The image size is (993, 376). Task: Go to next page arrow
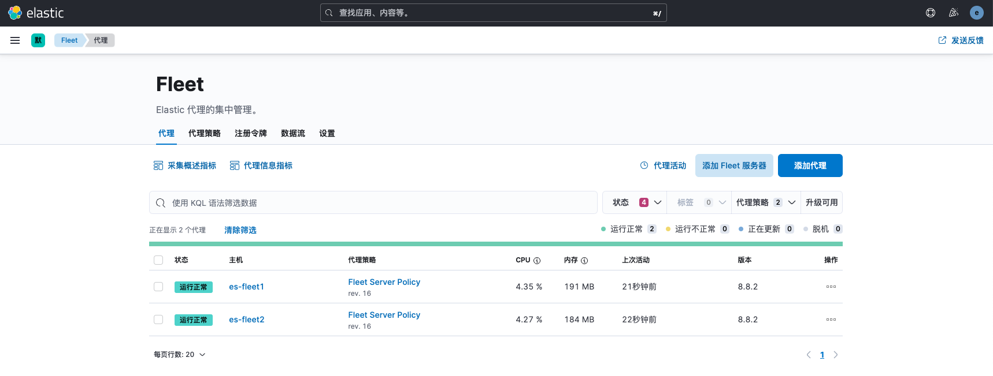click(835, 355)
